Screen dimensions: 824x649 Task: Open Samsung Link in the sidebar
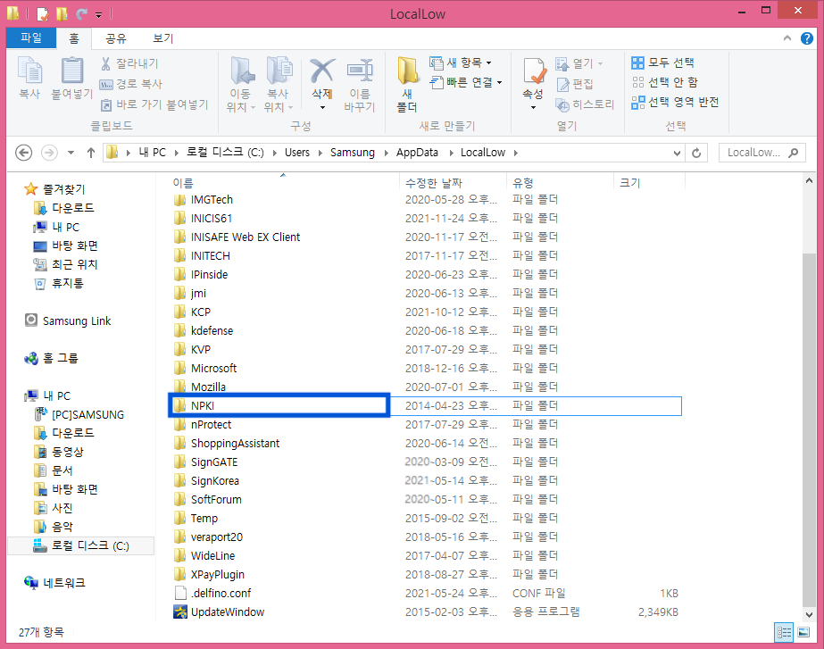click(69, 320)
